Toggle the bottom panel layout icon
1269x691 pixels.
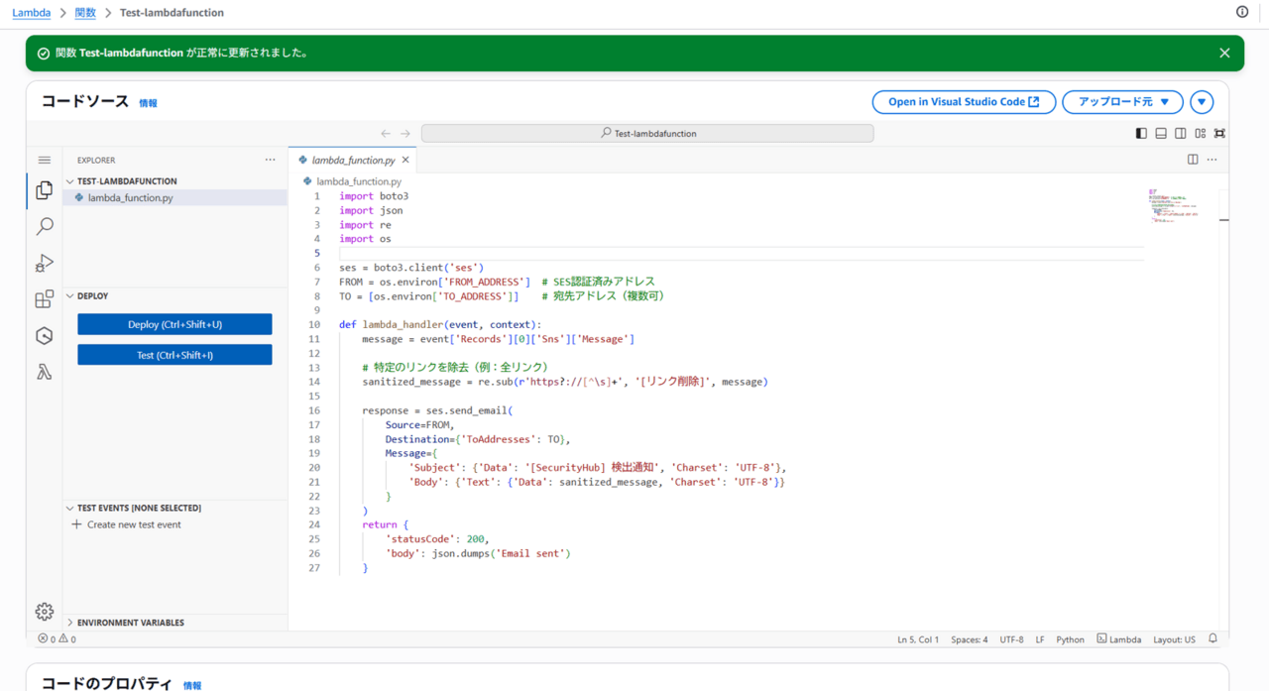(1161, 133)
